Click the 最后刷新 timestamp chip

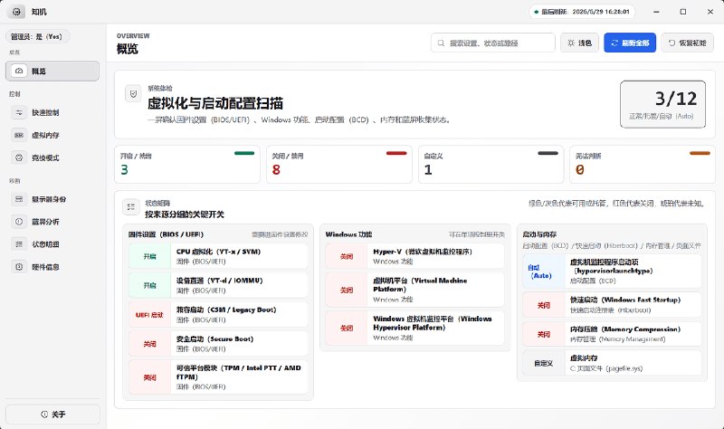pos(582,12)
